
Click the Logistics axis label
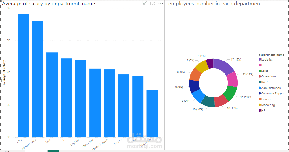click(x=75, y=142)
